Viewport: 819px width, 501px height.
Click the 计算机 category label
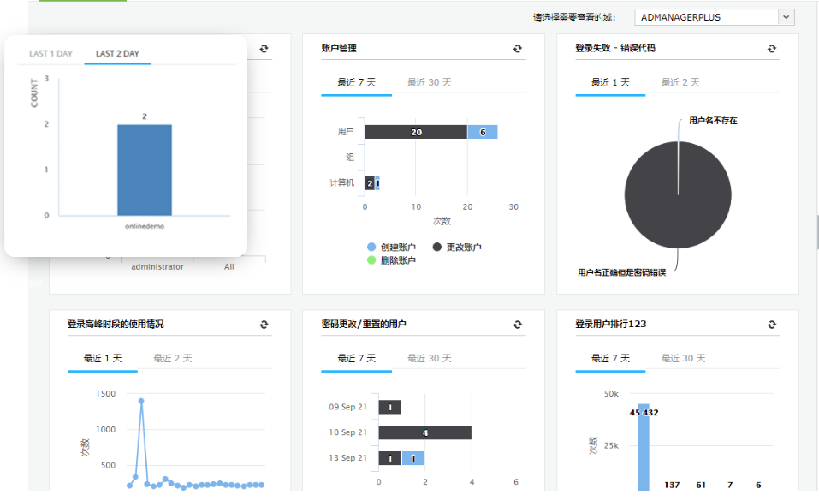click(x=341, y=182)
